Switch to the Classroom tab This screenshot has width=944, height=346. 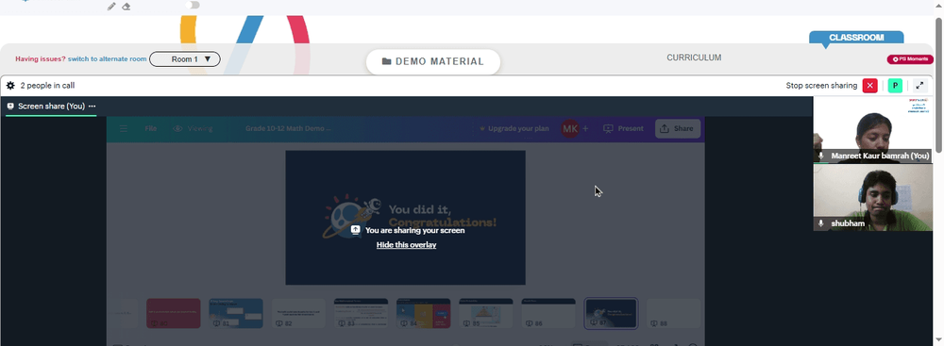(856, 38)
